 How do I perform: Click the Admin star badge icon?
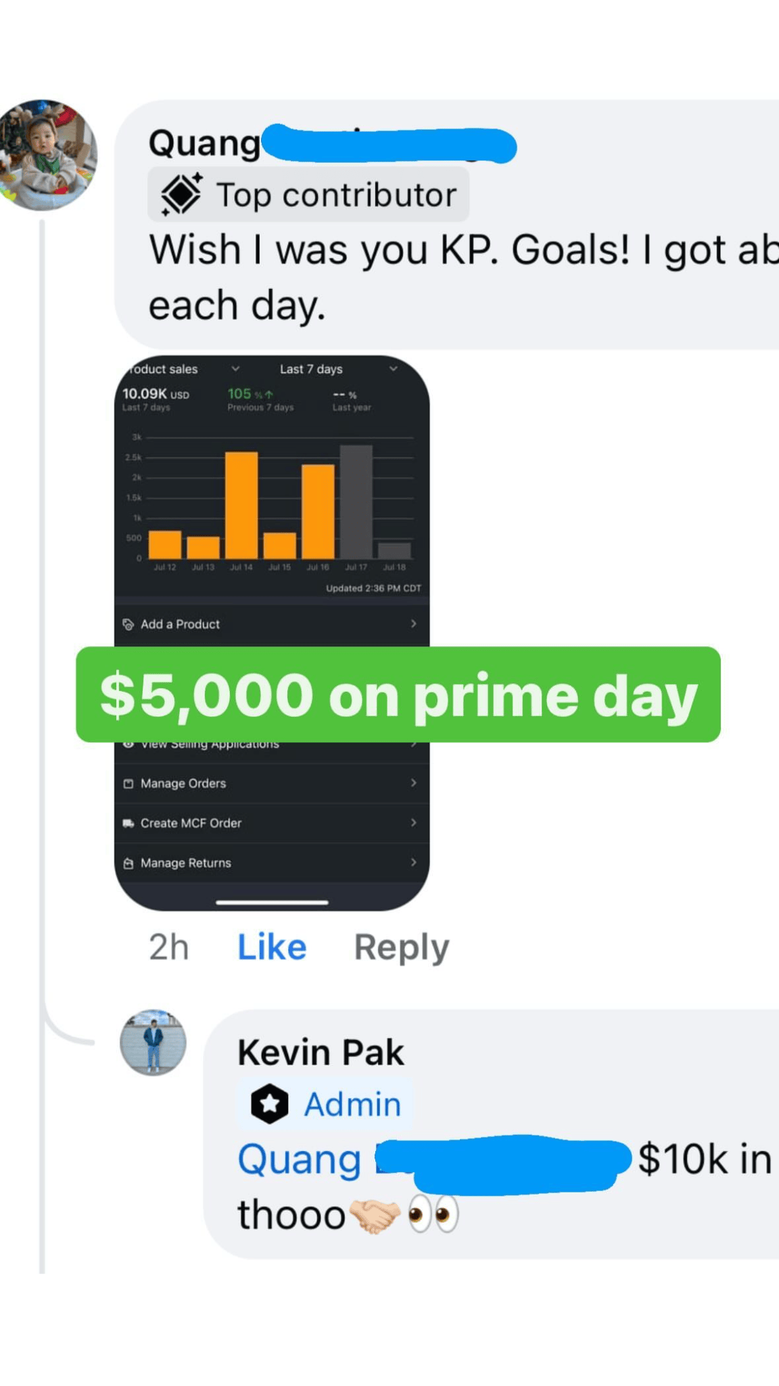click(269, 1104)
